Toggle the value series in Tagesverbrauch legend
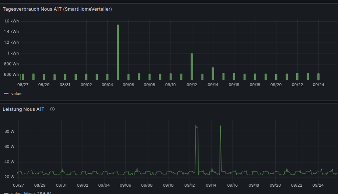The image size is (338, 194). [16, 94]
